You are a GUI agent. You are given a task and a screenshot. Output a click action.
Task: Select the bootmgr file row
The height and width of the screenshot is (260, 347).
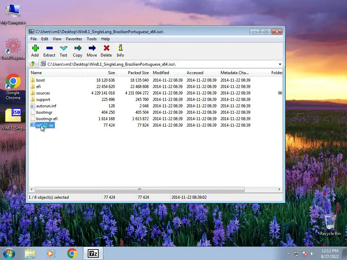156,112
